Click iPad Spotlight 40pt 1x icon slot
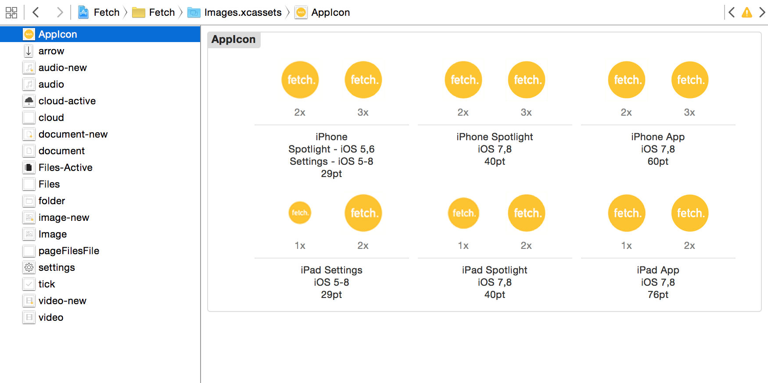The width and height of the screenshot is (768, 383). [x=463, y=213]
